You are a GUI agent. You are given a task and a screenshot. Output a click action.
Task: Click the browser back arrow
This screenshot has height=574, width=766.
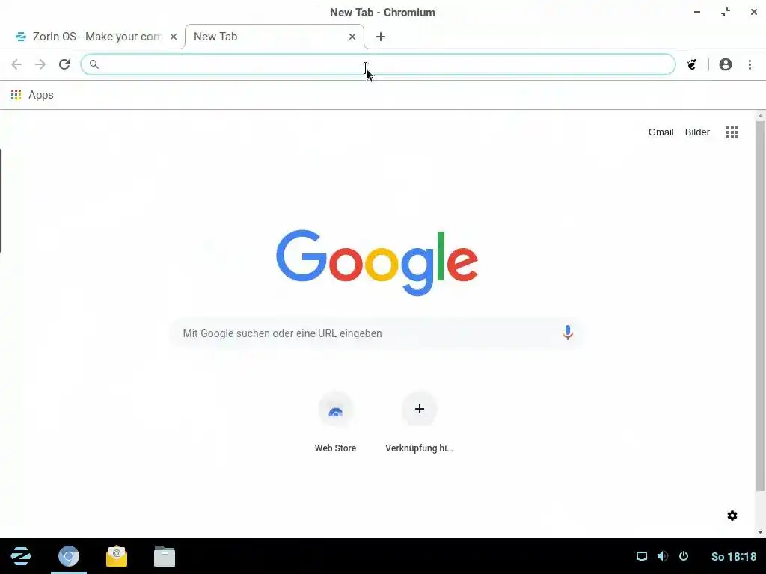[16, 64]
